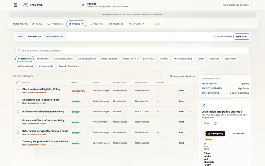Image resolution: width=265 pixels, height=166 pixels.
Task: Filter by My documents chip
Action: point(46,66)
